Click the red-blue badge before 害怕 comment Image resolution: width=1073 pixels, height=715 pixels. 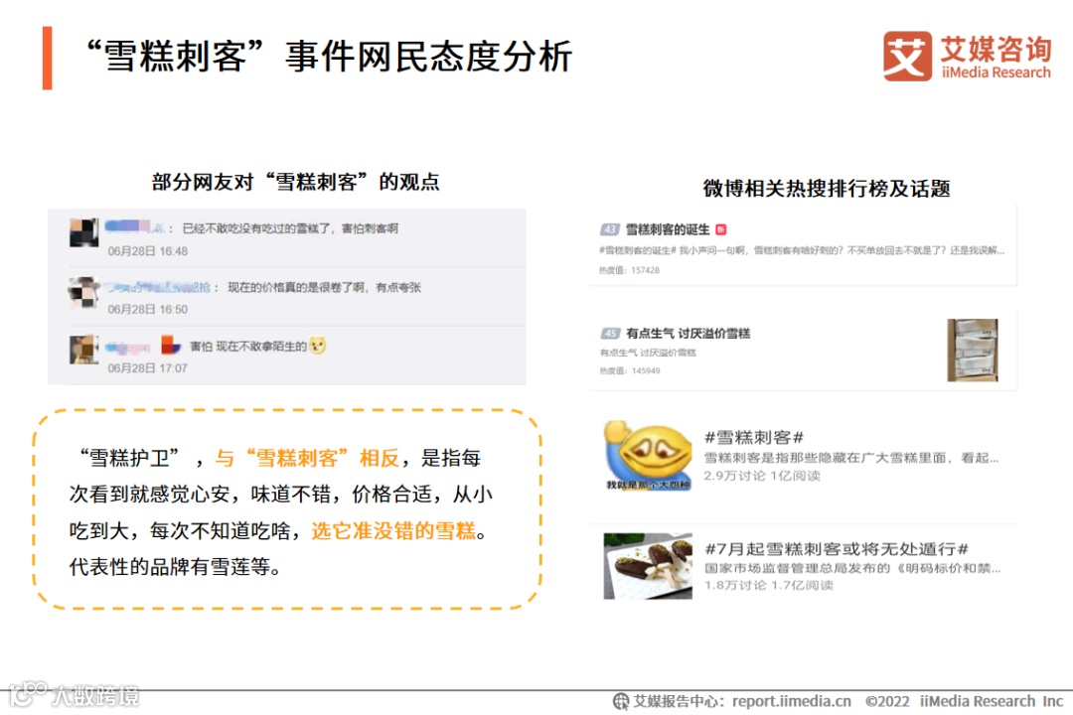pos(171,345)
